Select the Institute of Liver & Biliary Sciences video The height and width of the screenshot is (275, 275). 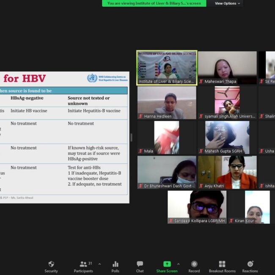(167, 68)
